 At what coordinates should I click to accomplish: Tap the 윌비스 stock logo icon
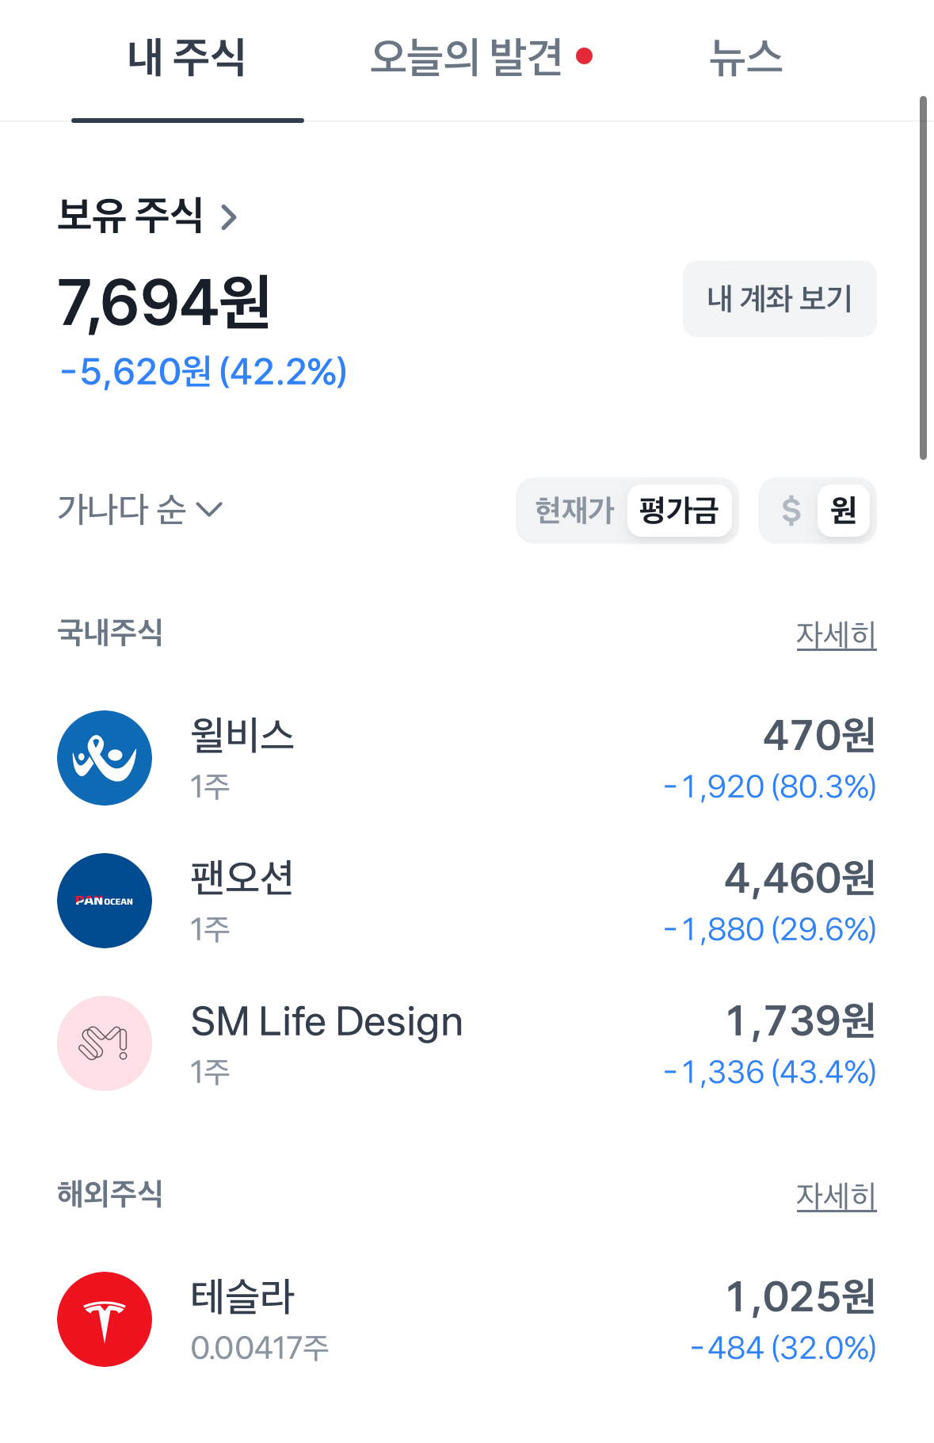105,758
